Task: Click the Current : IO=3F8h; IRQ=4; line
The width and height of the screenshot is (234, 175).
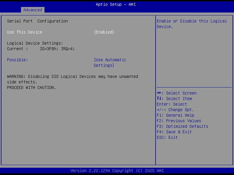Action: point(41,49)
